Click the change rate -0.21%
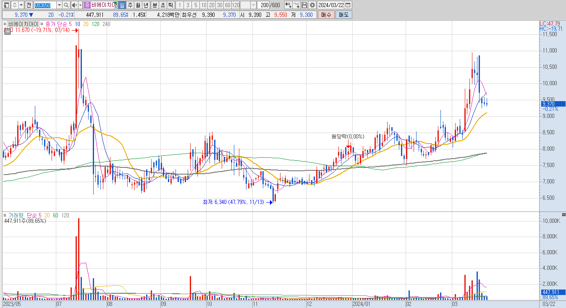 point(66,15)
